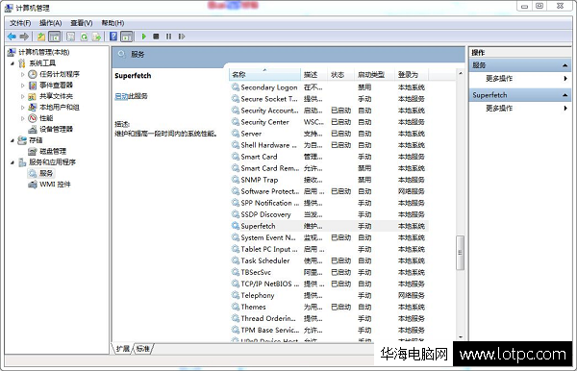Expand the 本地用户和组 tree node
The image size is (577, 371).
click(x=22, y=108)
